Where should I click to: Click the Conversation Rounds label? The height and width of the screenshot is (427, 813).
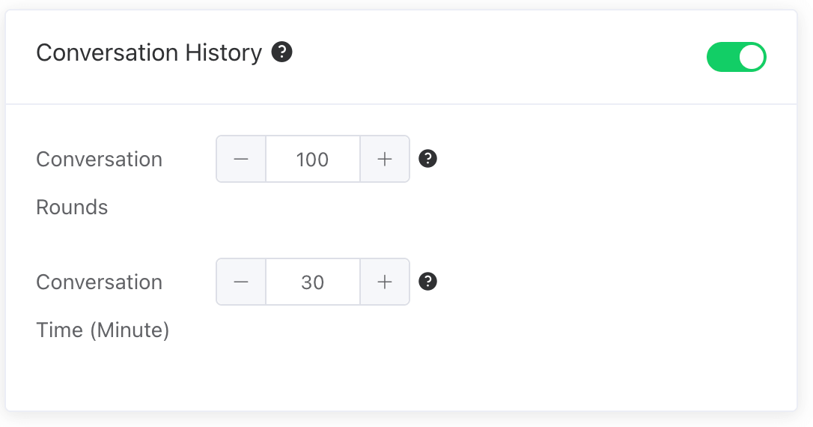click(99, 160)
